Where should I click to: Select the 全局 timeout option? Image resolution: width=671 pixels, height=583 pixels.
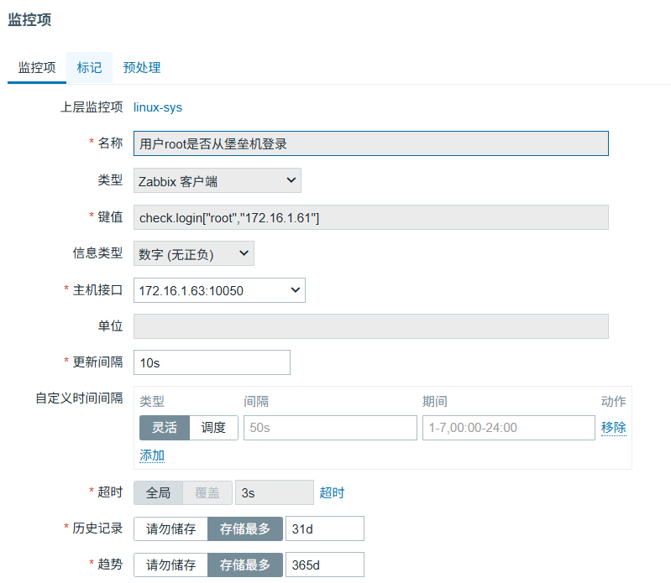(x=158, y=492)
